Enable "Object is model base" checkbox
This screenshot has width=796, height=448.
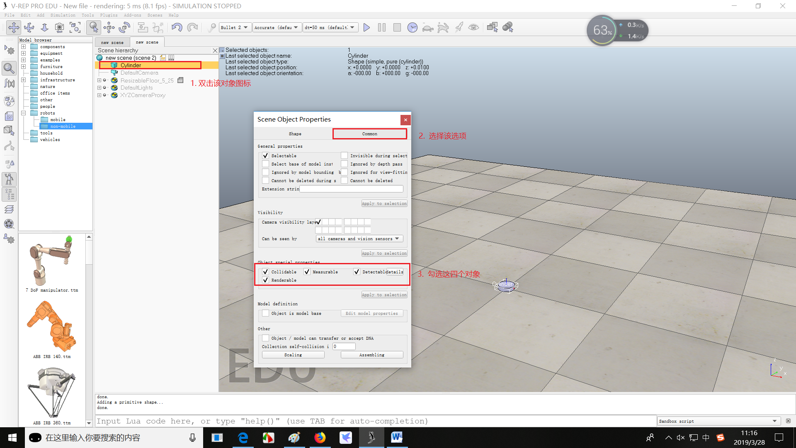(x=265, y=313)
